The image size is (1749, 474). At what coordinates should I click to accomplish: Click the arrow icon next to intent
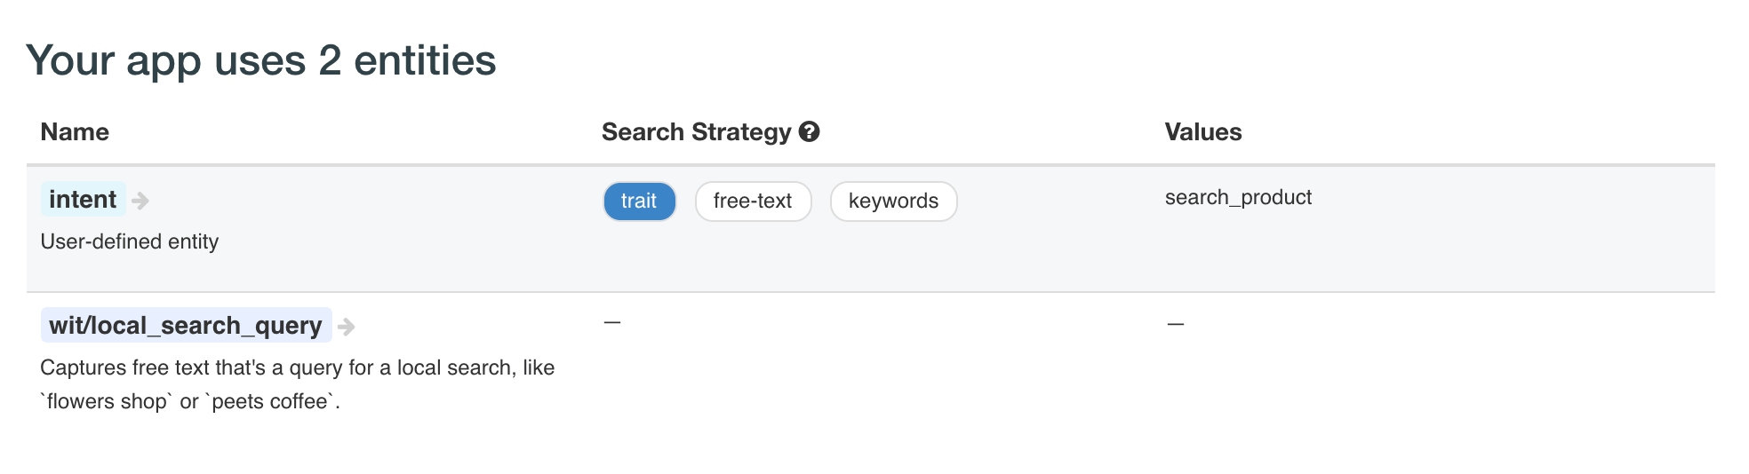point(140,201)
